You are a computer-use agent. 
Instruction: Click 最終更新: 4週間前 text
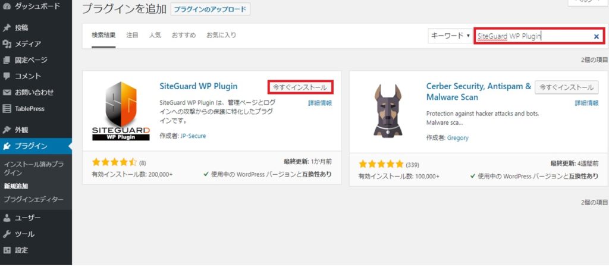[x=575, y=164]
